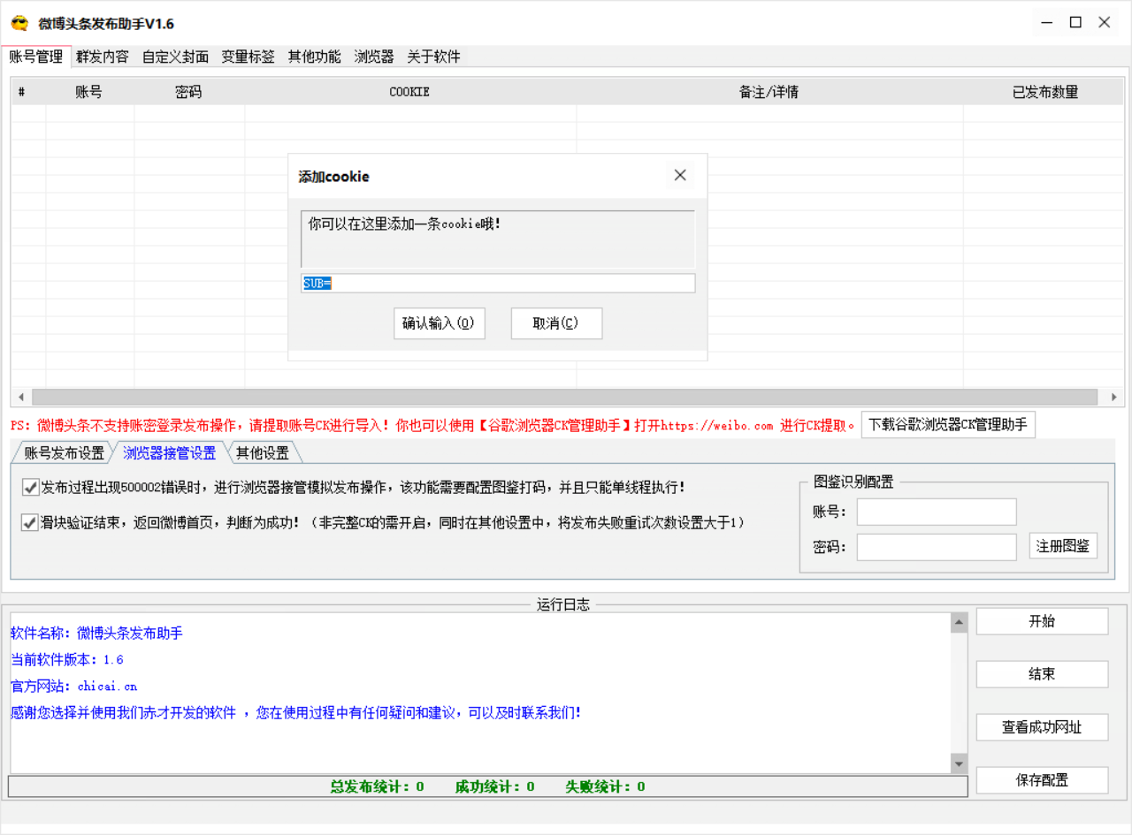1132x835 pixels.
Task: Click the 图鉴 密码 input field
Action: (937, 547)
